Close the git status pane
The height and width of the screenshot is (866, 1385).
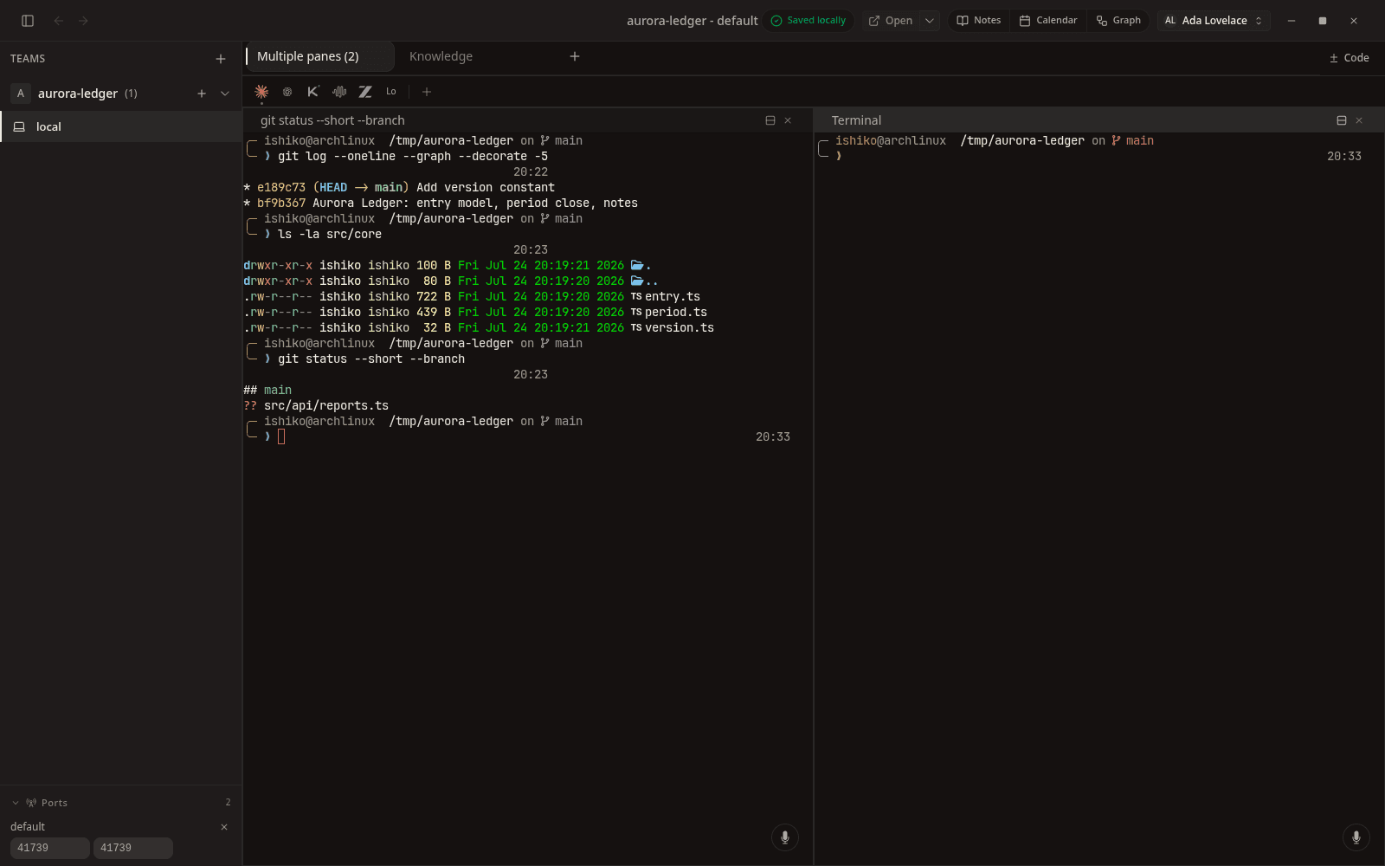(x=788, y=120)
